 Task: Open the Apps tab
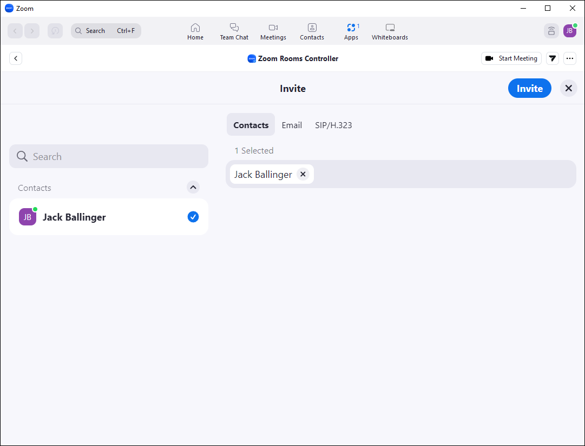[351, 32]
